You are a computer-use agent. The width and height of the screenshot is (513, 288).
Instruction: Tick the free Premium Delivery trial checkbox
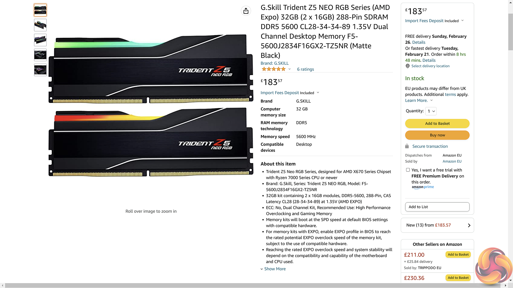pyautogui.click(x=408, y=170)
